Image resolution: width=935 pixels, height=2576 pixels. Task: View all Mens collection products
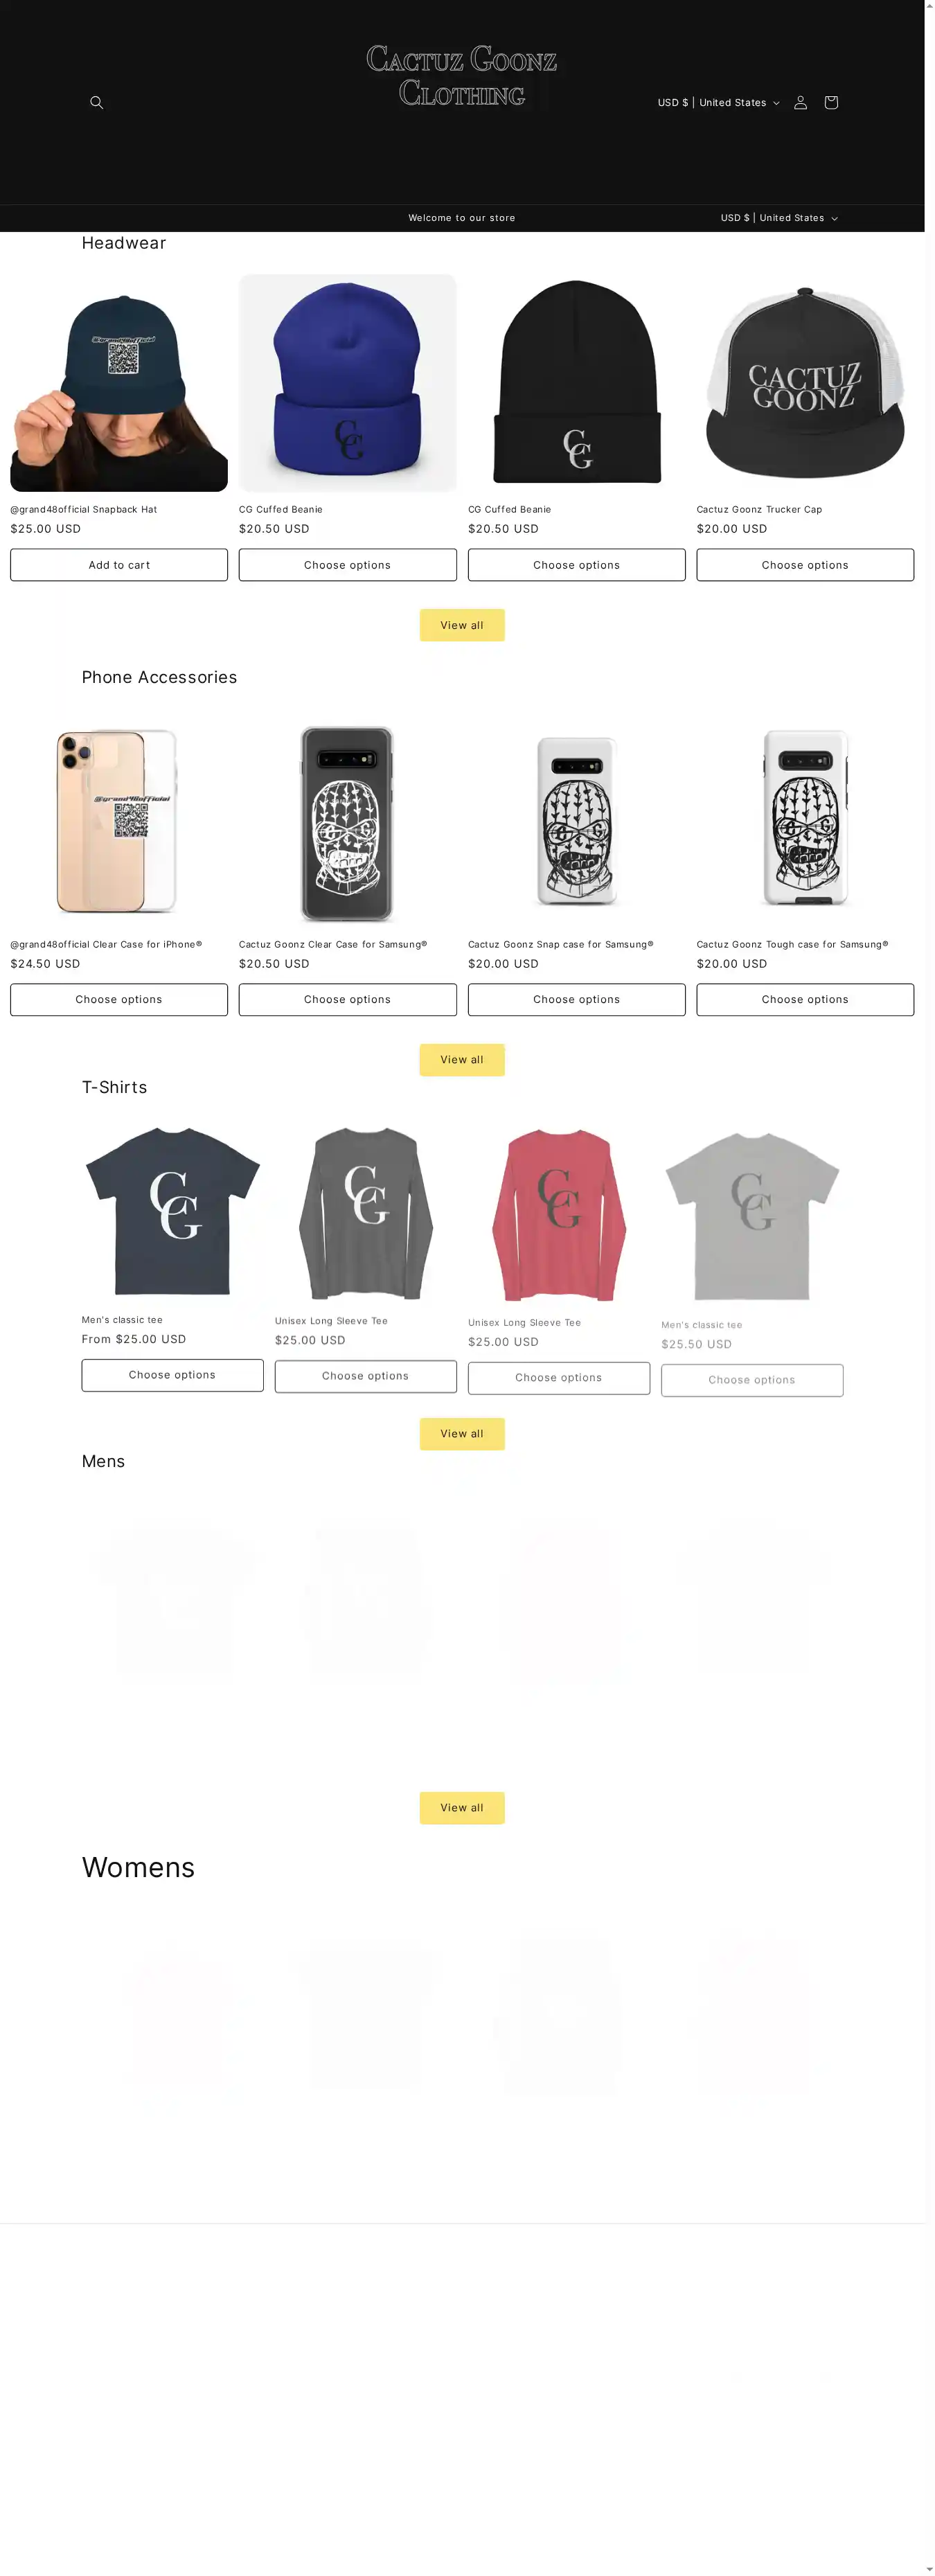pos(462,1808)
